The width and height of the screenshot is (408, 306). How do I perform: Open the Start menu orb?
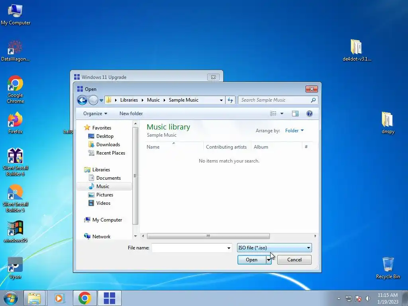(11, 298)
